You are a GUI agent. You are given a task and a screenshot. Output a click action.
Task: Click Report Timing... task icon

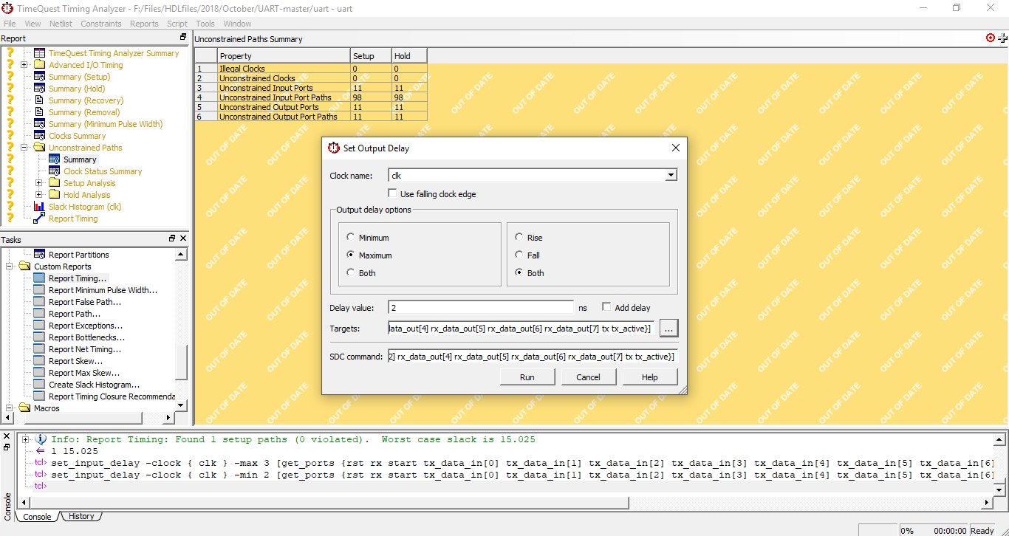40,278
